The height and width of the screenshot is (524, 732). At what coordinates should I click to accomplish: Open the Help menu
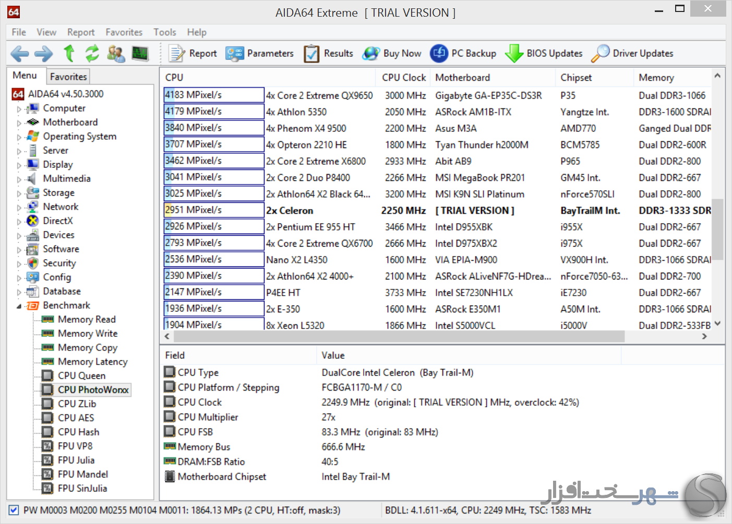click(x=197, y=32)
